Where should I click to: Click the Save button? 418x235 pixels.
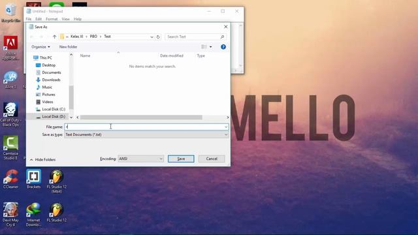(181, 159)
